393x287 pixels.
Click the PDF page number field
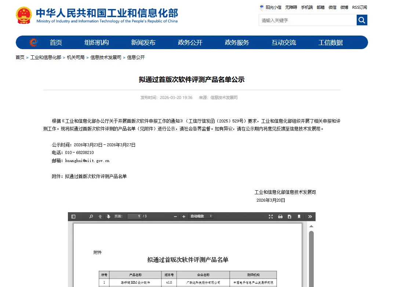coord(135,216)
